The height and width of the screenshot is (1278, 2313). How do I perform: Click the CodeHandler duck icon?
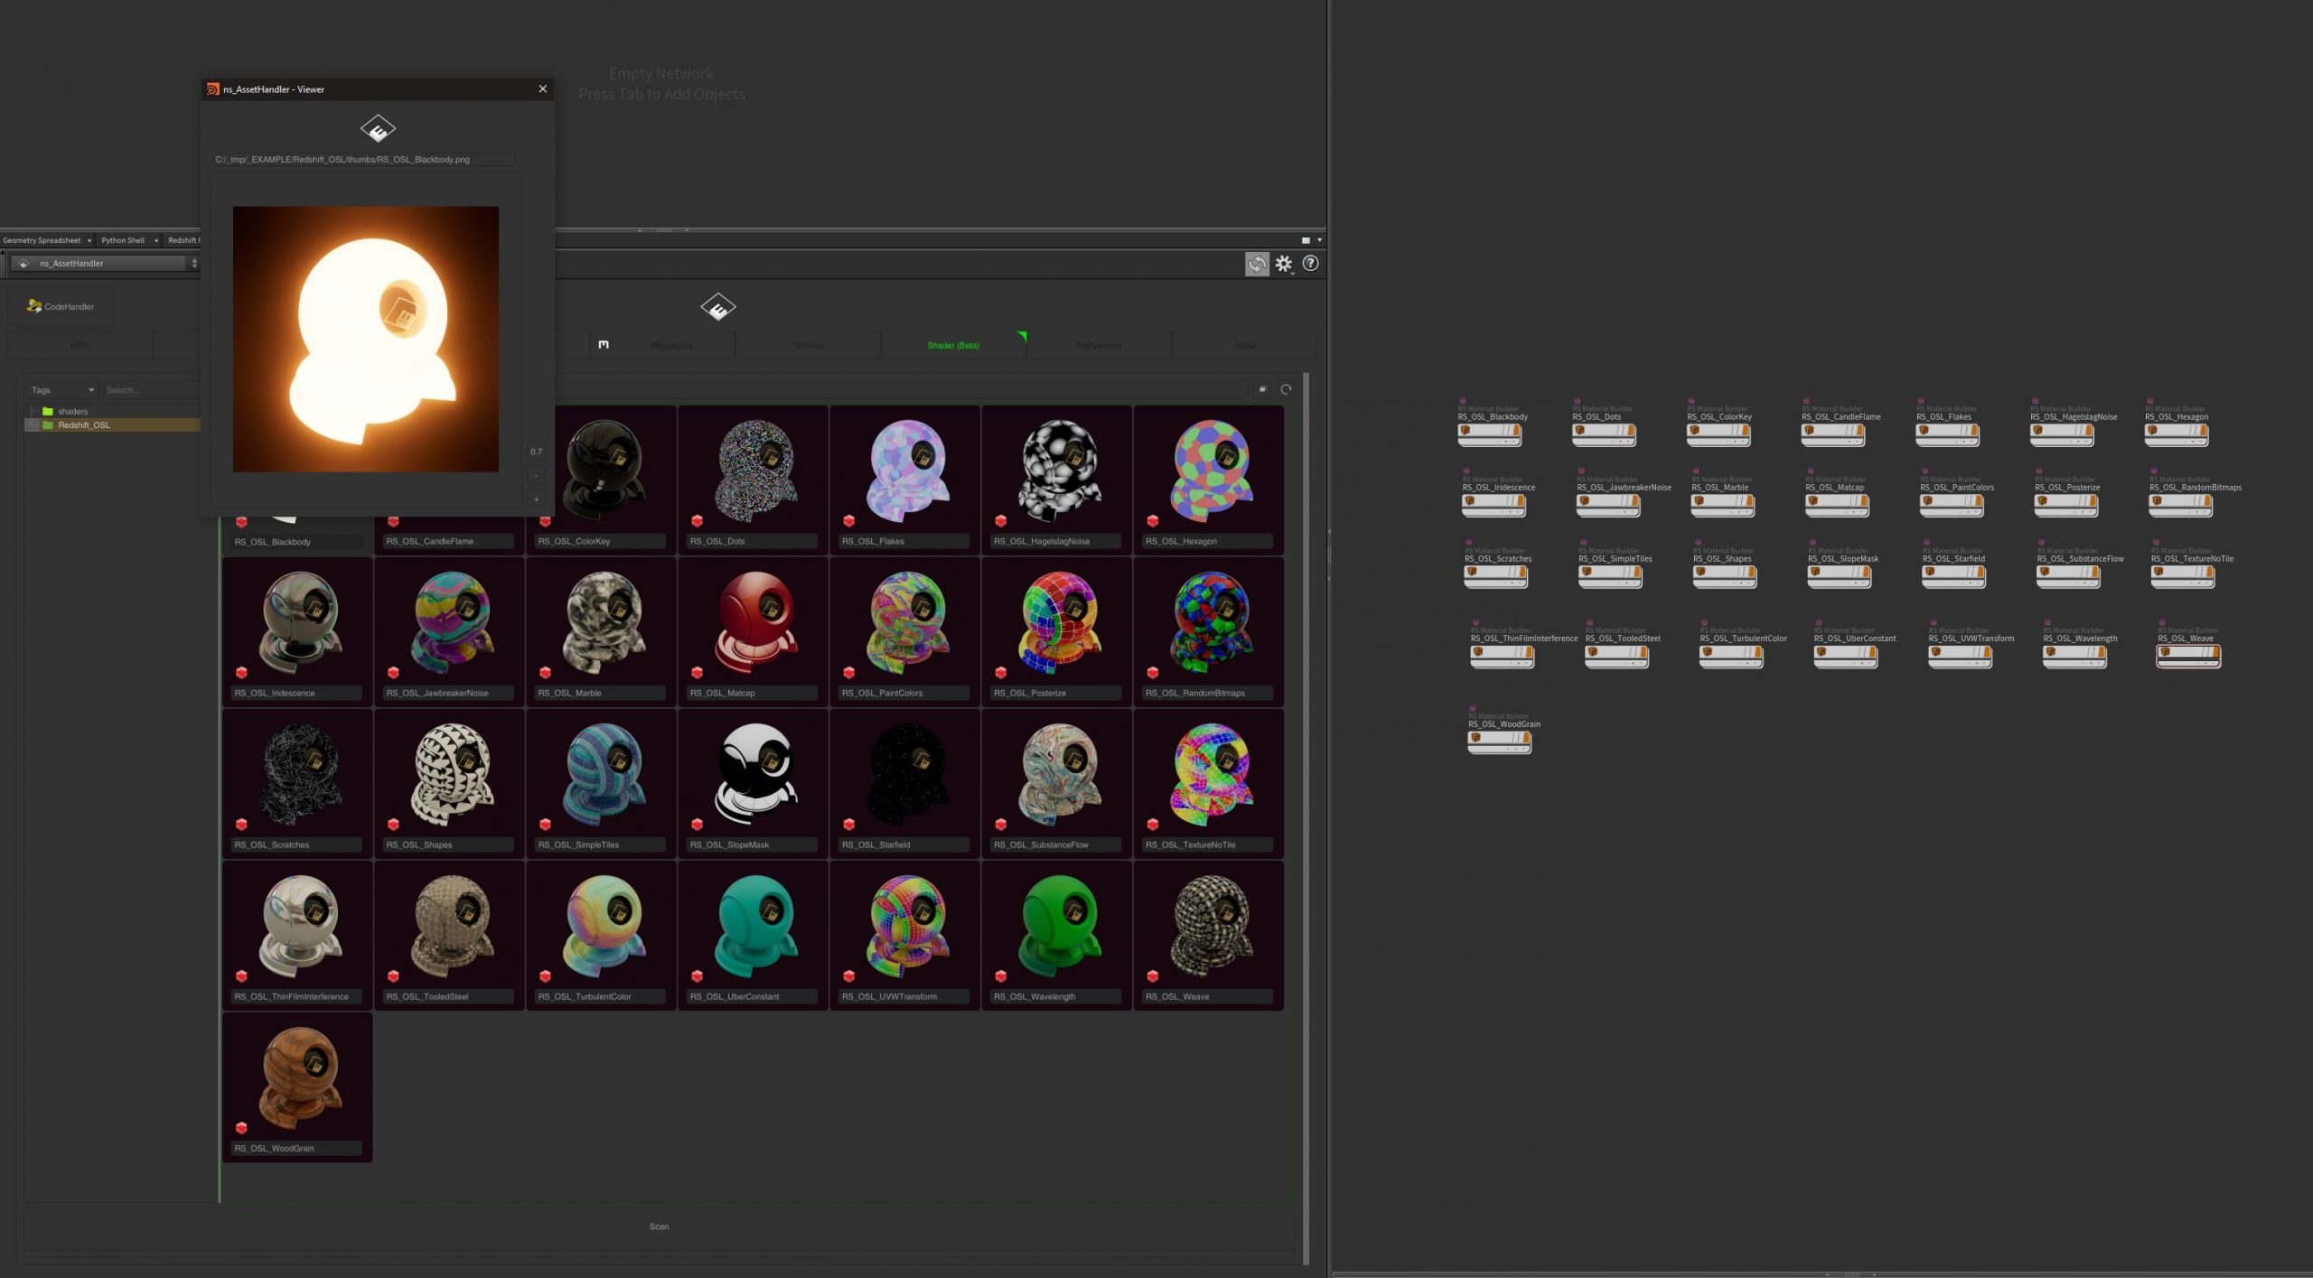(x=33, y=306)
